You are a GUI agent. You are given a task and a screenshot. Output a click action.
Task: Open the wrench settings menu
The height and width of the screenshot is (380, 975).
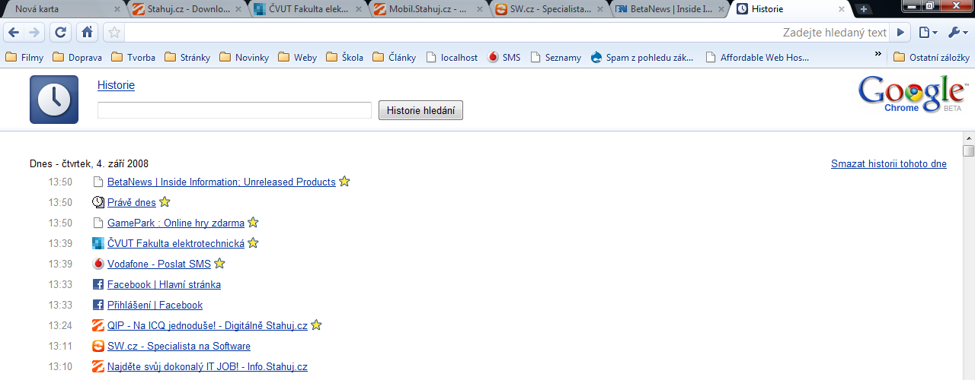[x=957, y=33]
